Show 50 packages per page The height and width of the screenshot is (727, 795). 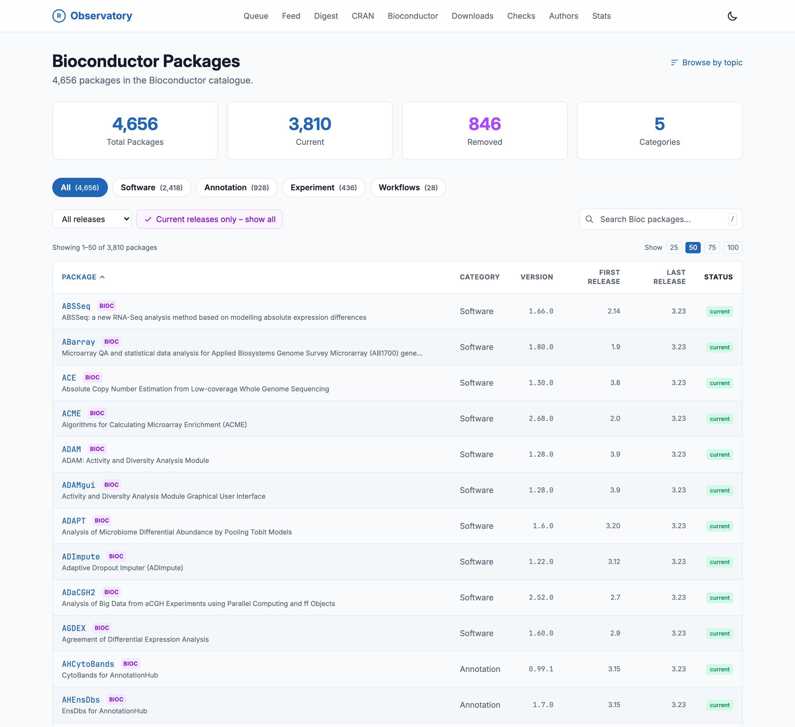point(693,247)
